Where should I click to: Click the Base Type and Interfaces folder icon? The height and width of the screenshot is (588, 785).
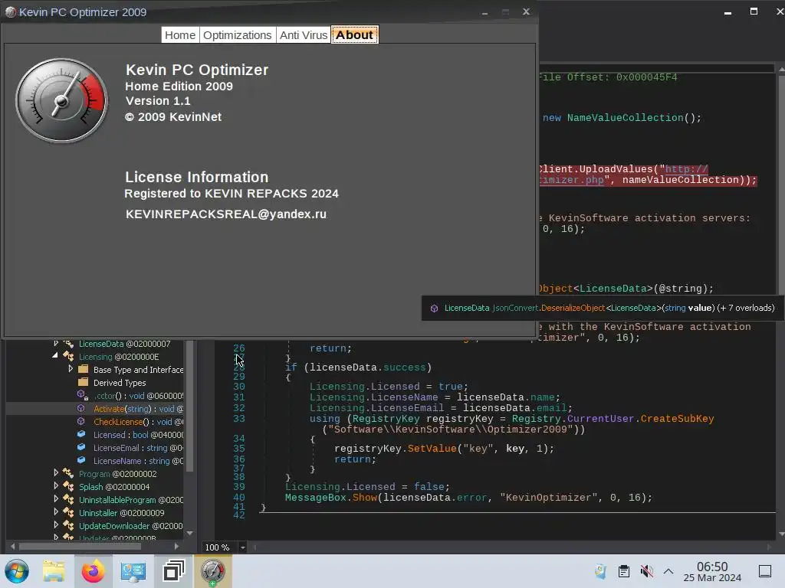[x=84, y=370]
